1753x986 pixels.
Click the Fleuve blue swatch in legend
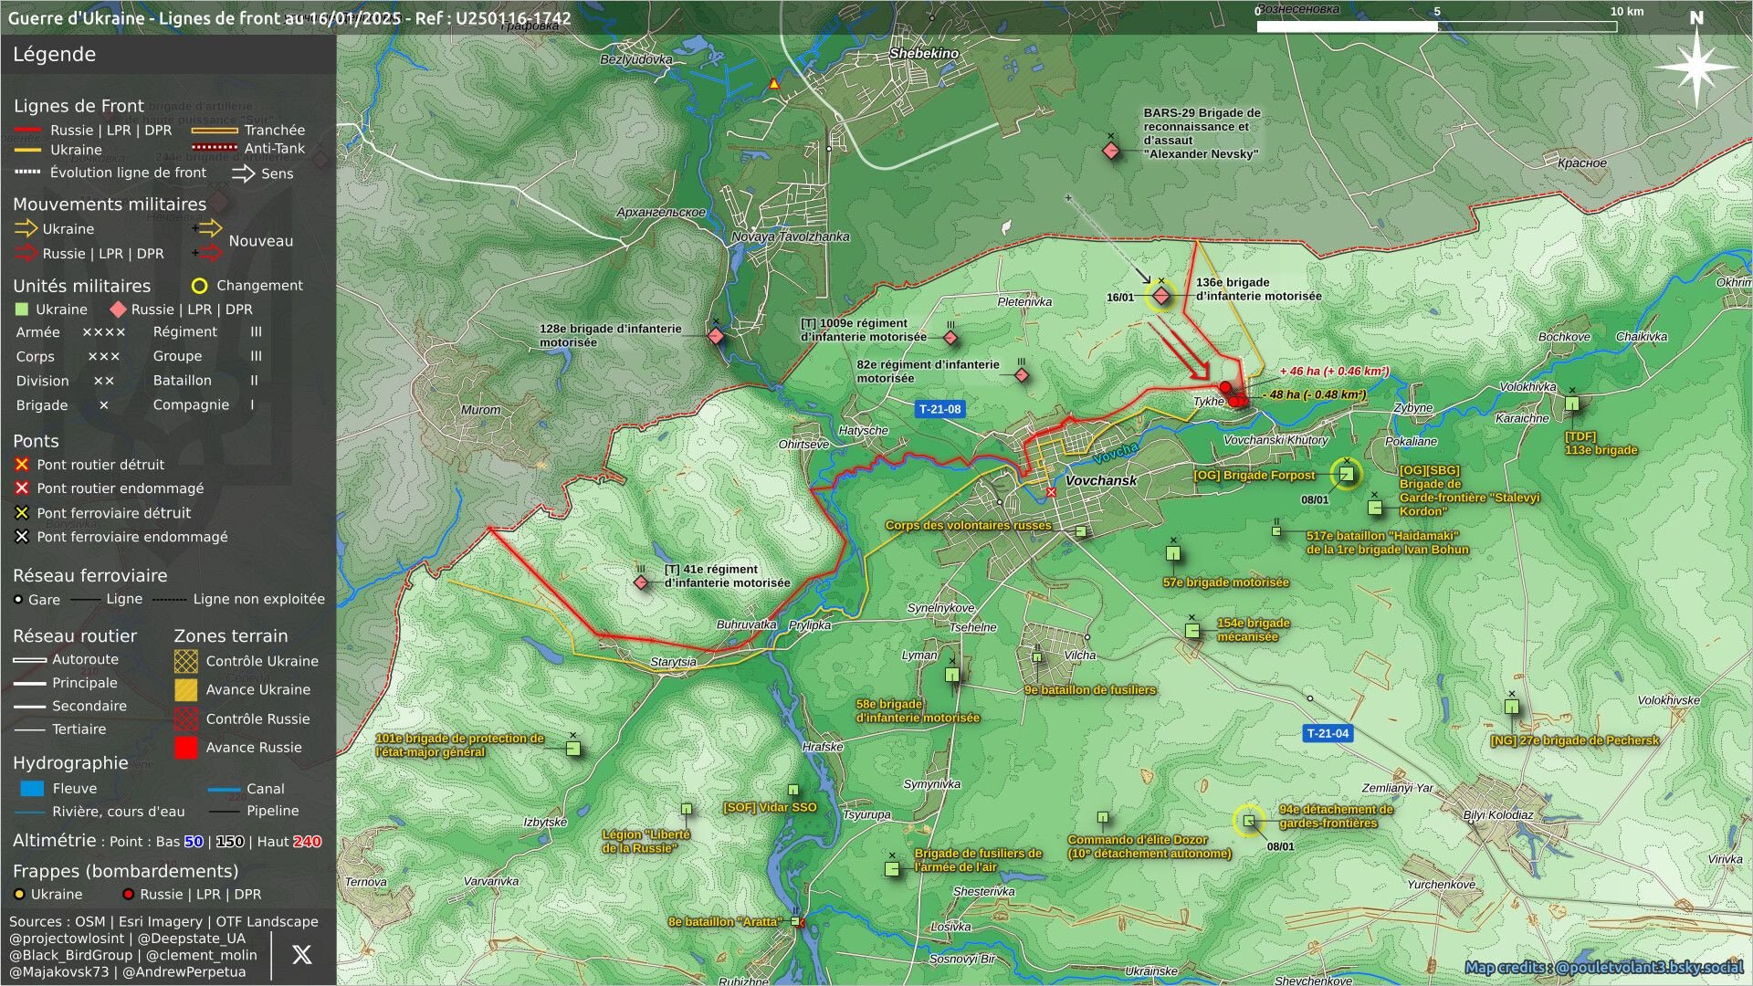pos(32,789)
